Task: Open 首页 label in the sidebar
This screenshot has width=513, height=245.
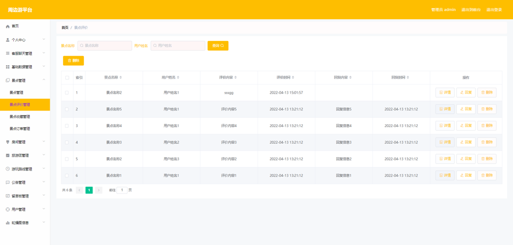Action: (x=15, y=26)
